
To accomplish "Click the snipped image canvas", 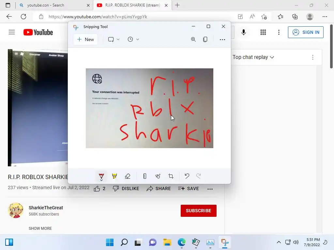I will click(x=149, y=108).
